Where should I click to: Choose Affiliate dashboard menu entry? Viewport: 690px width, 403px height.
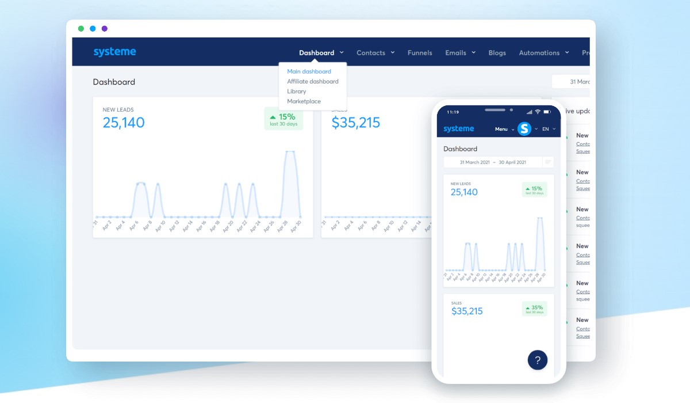click(313, 82)
